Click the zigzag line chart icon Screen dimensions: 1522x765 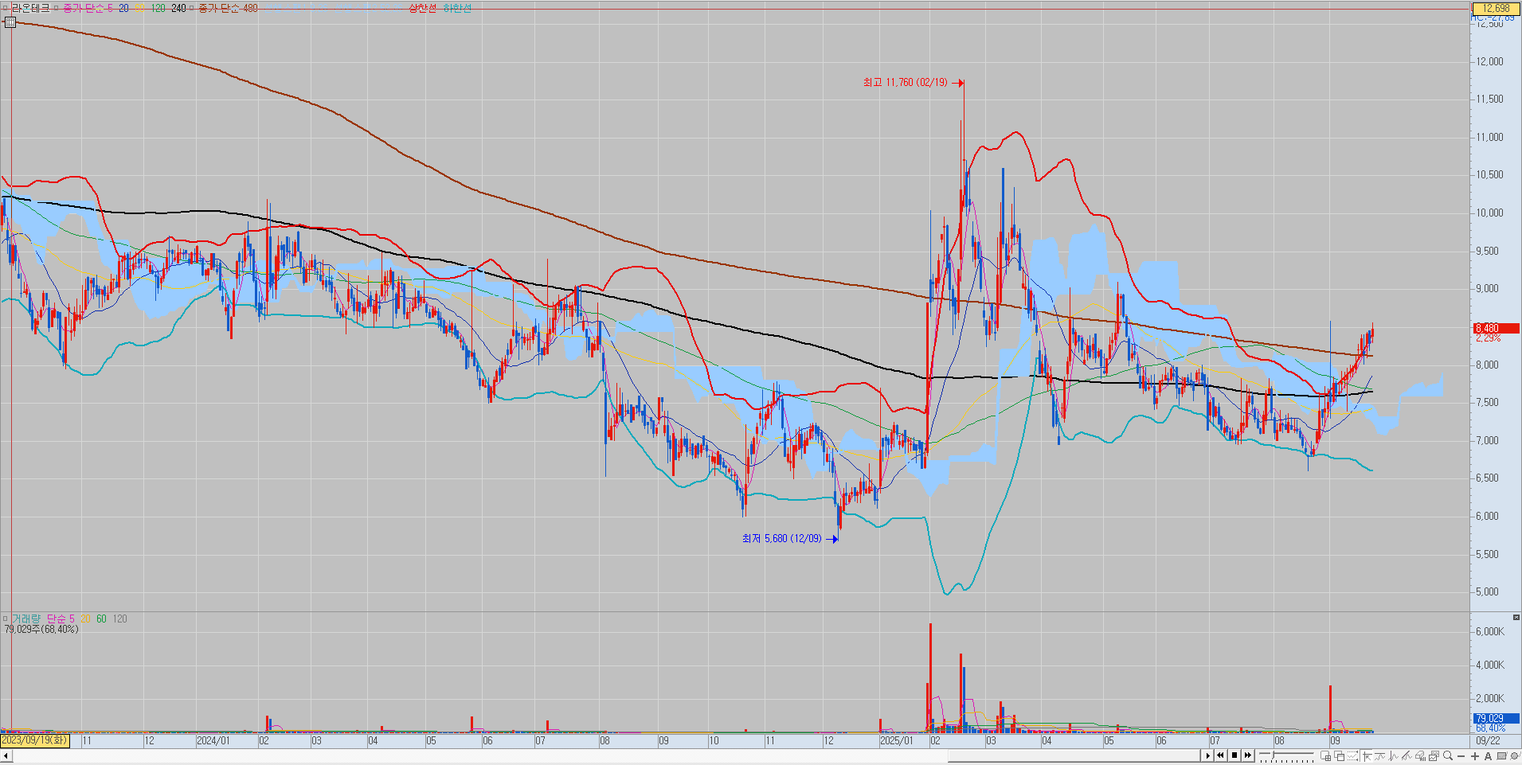(1393, 756)
